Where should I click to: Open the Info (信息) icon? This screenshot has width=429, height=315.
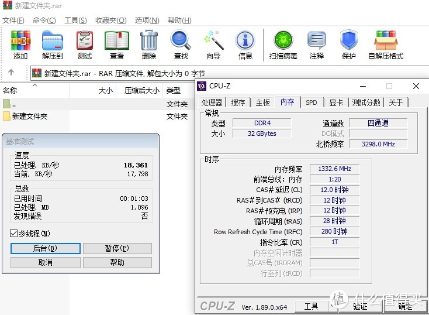(x=245, y=40)
